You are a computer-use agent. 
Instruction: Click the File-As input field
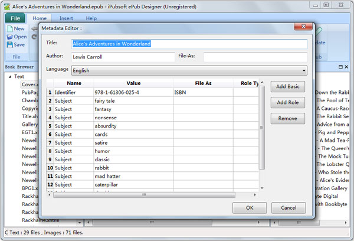[x=255, y=57]
